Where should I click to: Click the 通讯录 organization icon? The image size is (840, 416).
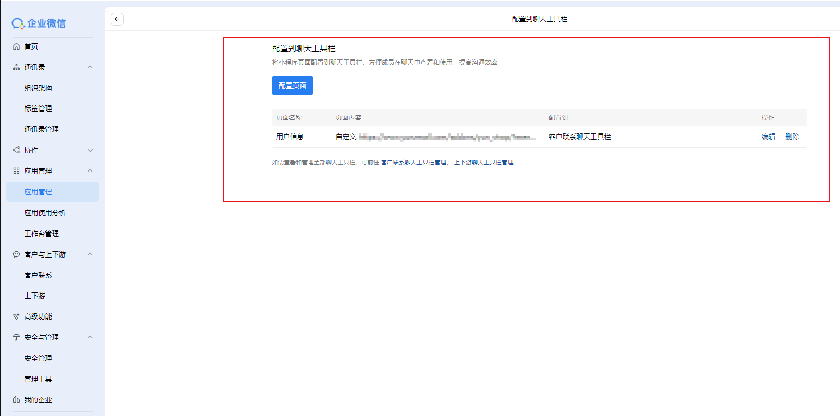click(16, 67)
